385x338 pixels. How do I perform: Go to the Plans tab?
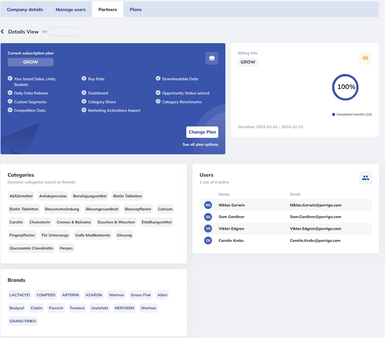point(136,9)
